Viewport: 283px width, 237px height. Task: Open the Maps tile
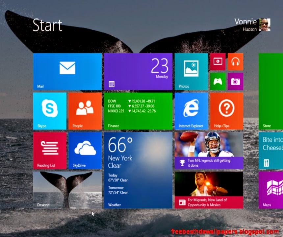click(271, 190)
